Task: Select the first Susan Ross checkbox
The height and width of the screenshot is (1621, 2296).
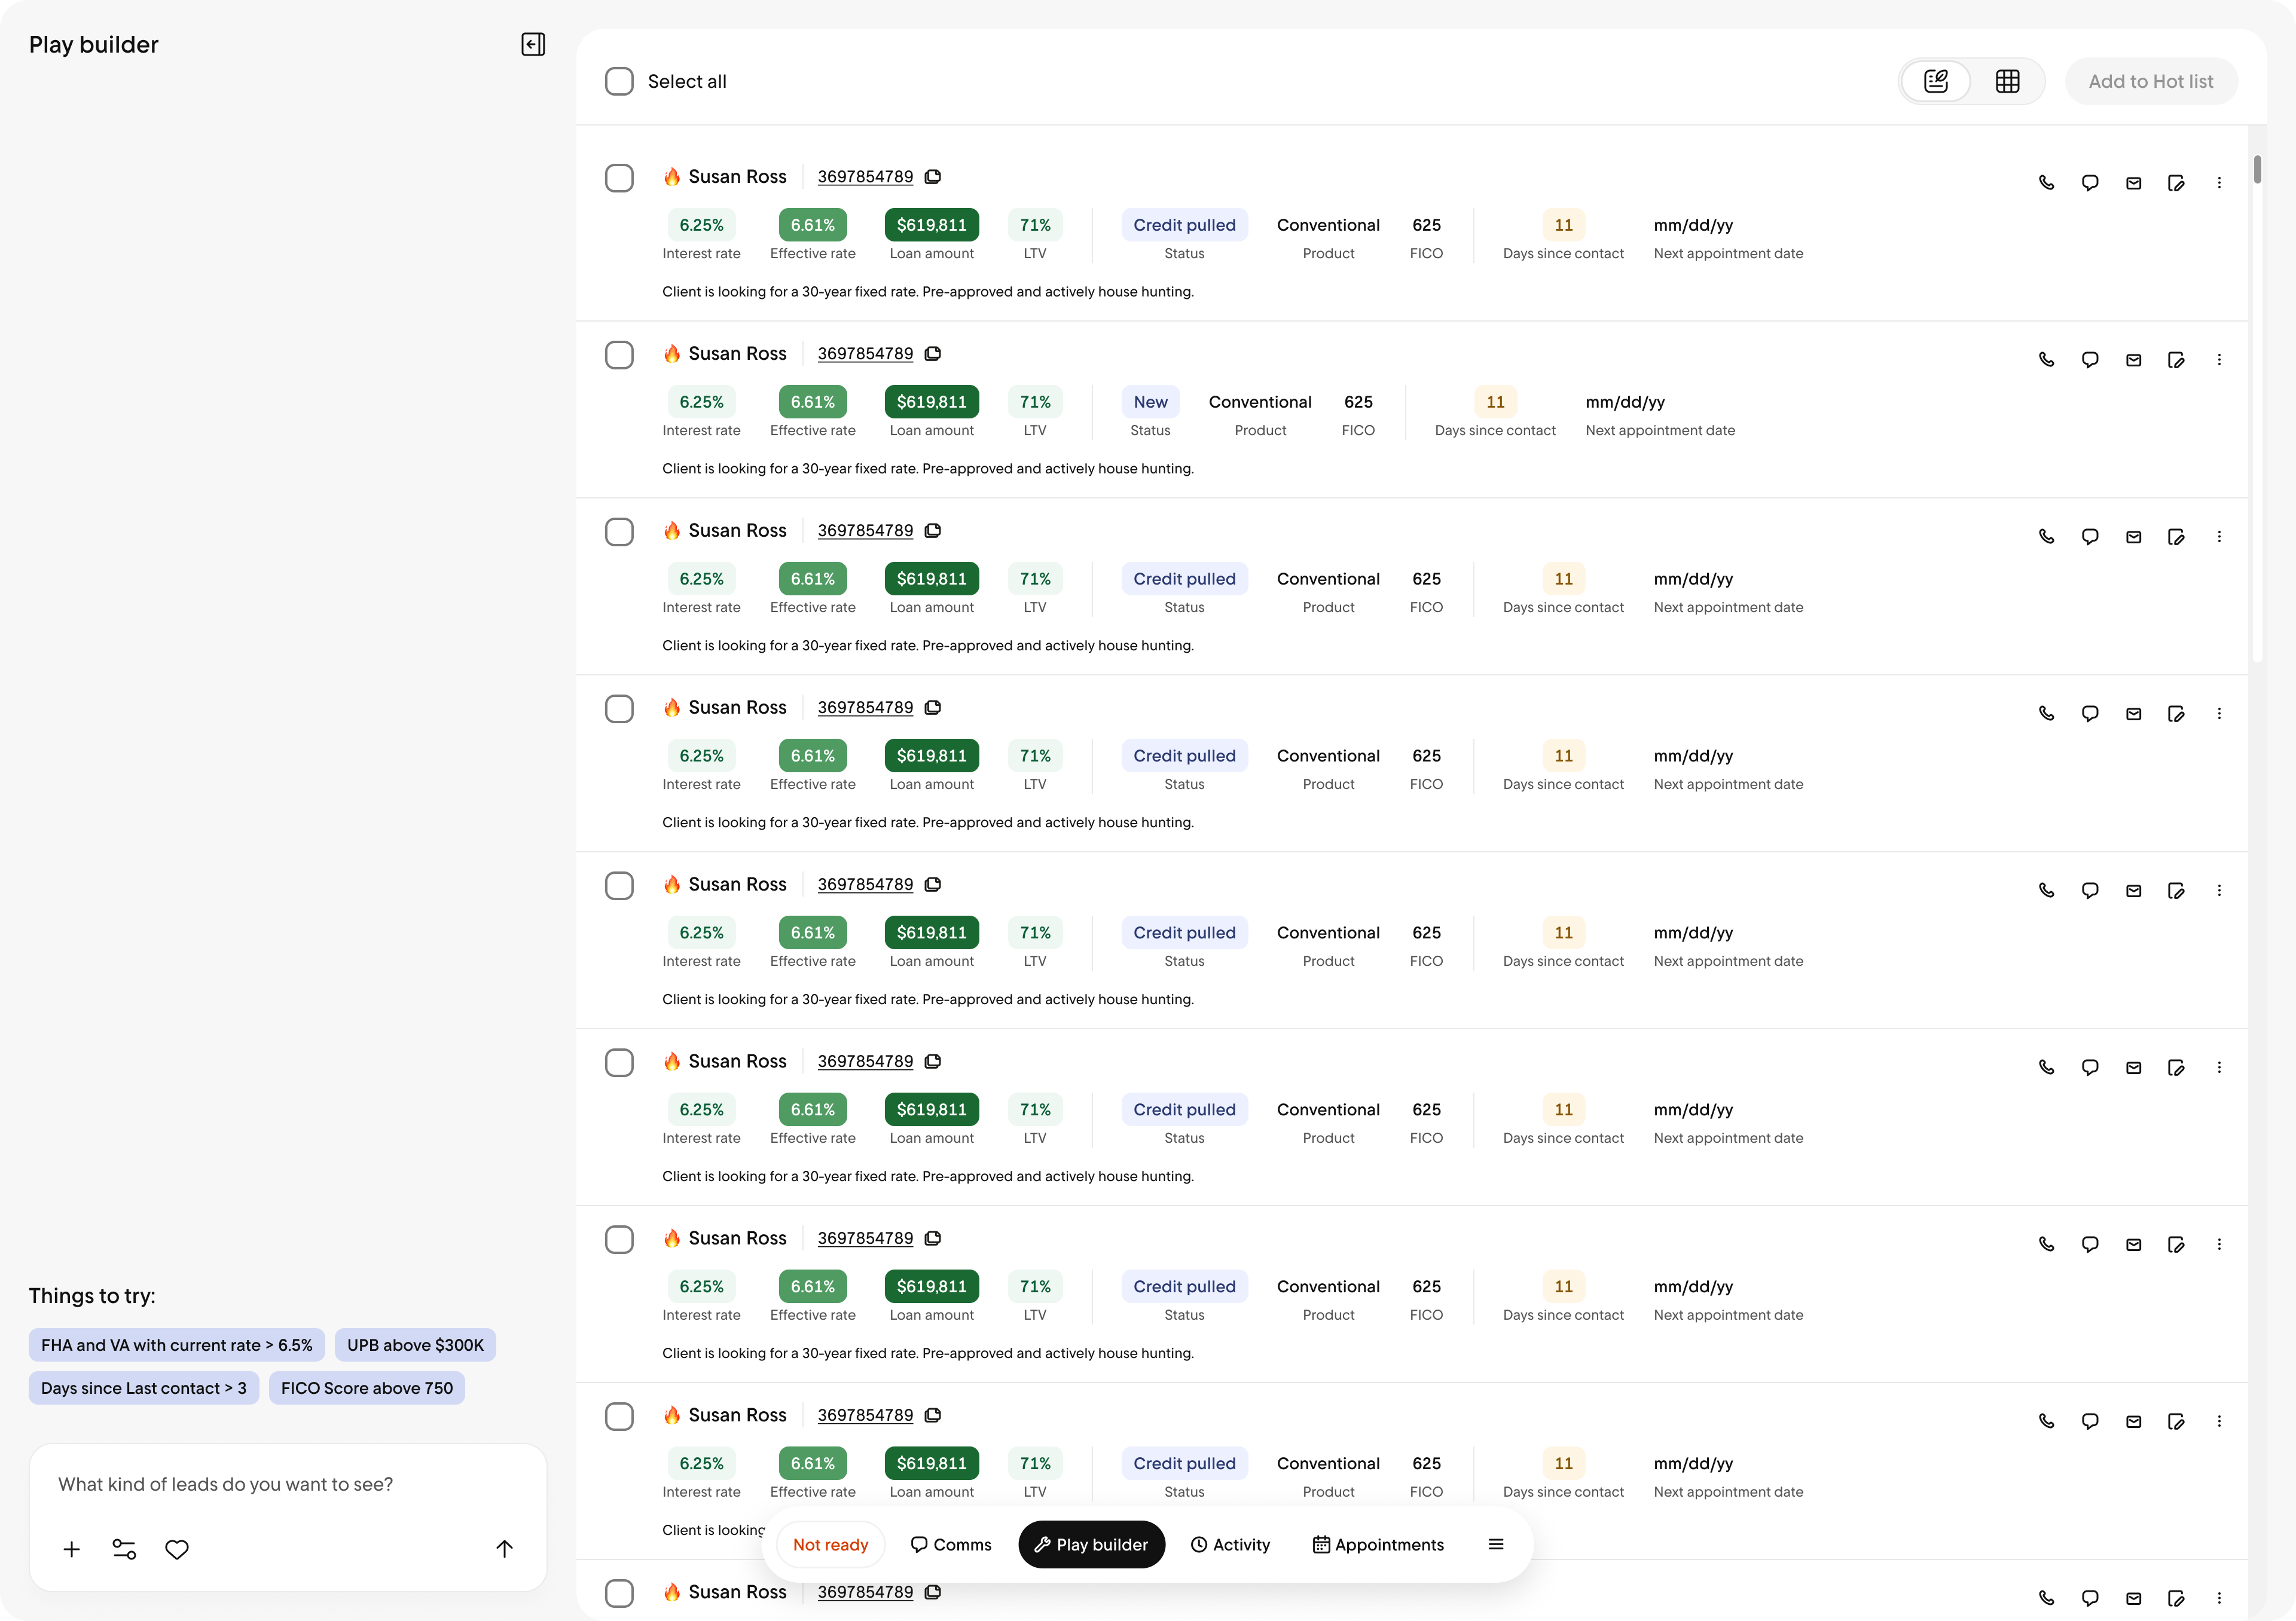Action: pos(619,178)
